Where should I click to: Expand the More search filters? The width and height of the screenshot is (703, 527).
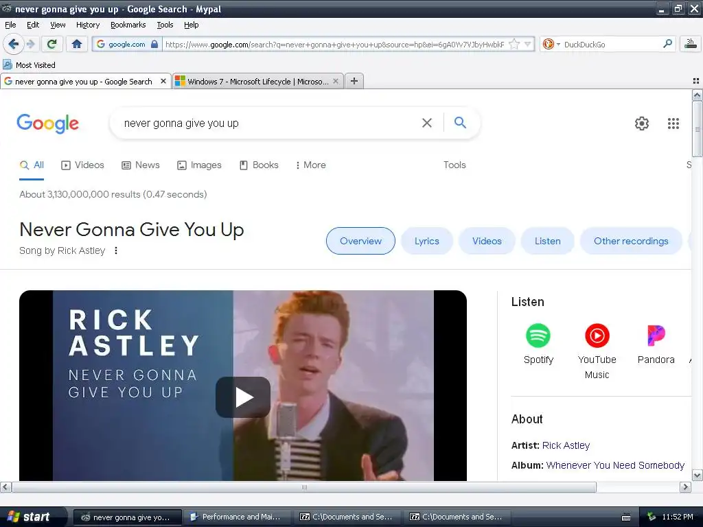pyautogui.click(x=311, y=165)
